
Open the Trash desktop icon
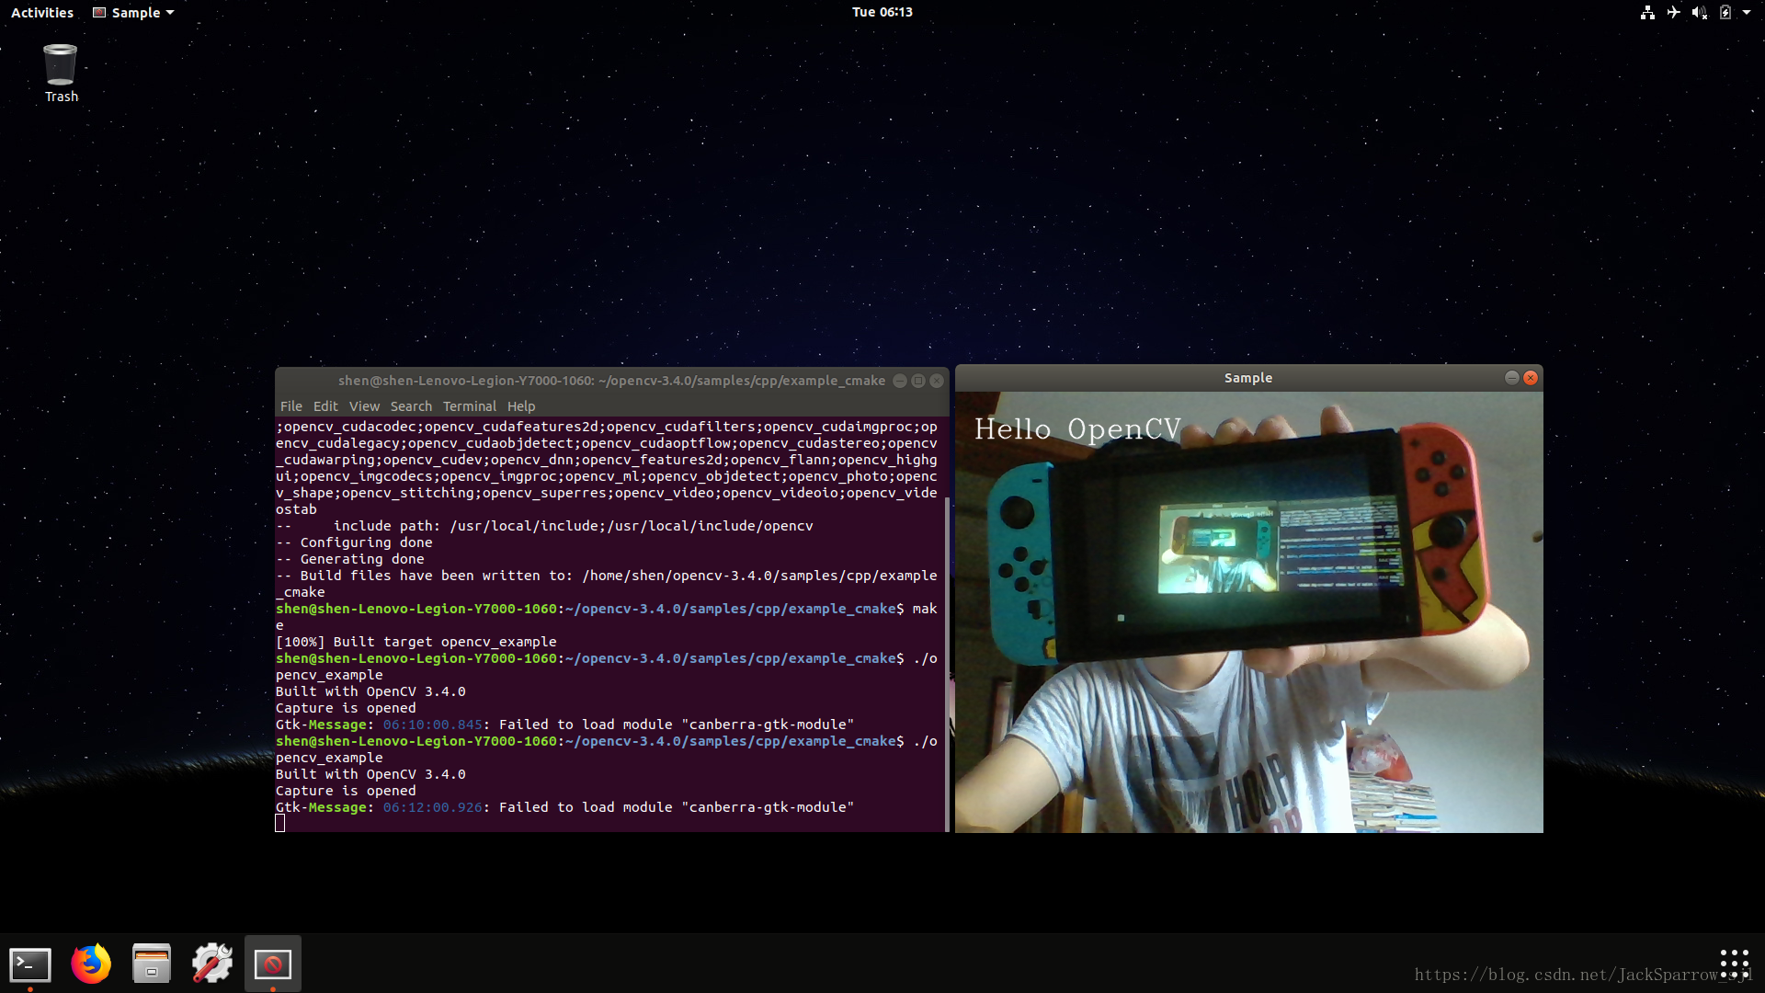61,74
